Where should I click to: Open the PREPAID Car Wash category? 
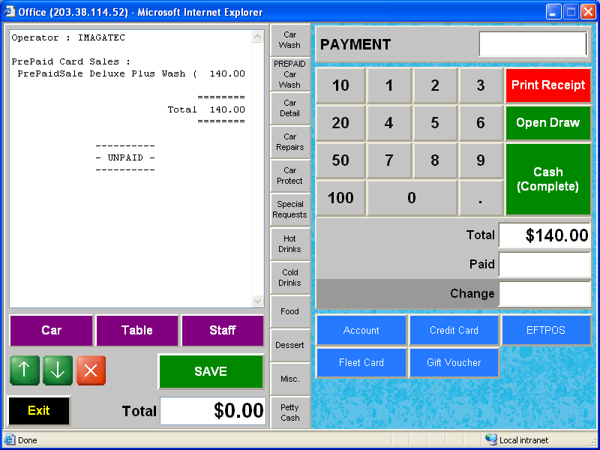290,75
